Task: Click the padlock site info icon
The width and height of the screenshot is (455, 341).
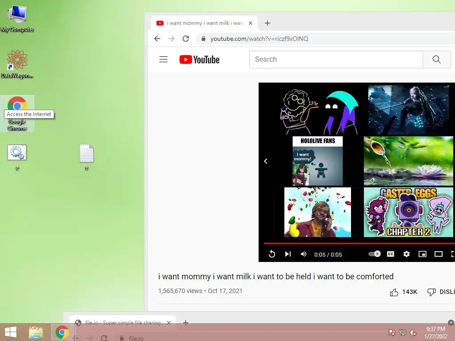Action: (204, 39)
